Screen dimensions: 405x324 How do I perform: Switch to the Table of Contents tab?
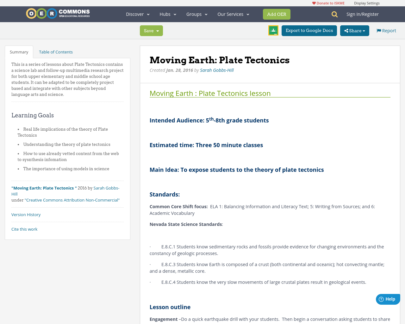(56, 52)
